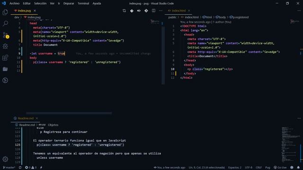Viewport: 303px width, 170px height.
Task: Click the compare changes icon in editor toolbar
Action: tap(124, 11)
